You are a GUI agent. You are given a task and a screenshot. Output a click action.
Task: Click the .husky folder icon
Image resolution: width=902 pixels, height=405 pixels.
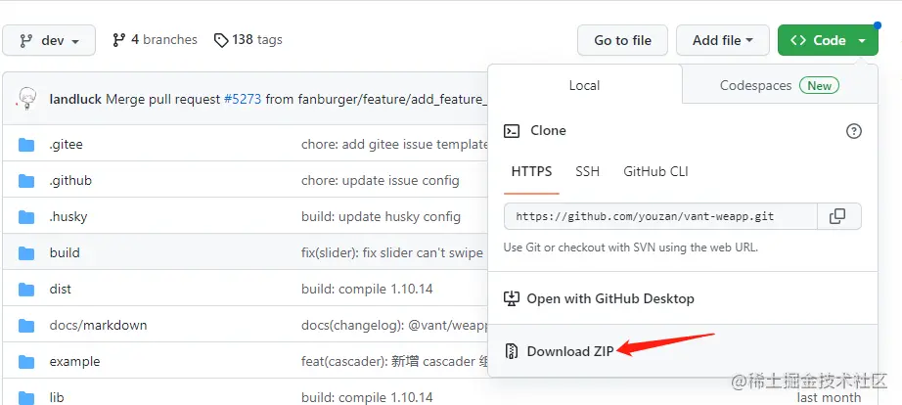[26, 217]
